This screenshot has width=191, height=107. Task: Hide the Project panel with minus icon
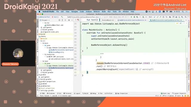pos(72,20)
